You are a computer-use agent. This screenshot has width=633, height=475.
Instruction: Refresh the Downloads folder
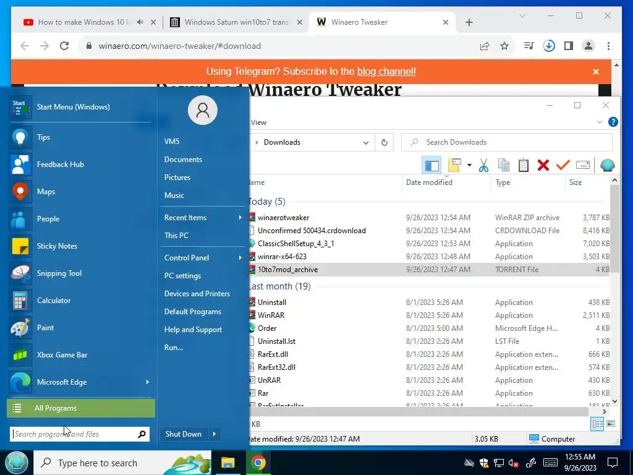tap(384, 143)
